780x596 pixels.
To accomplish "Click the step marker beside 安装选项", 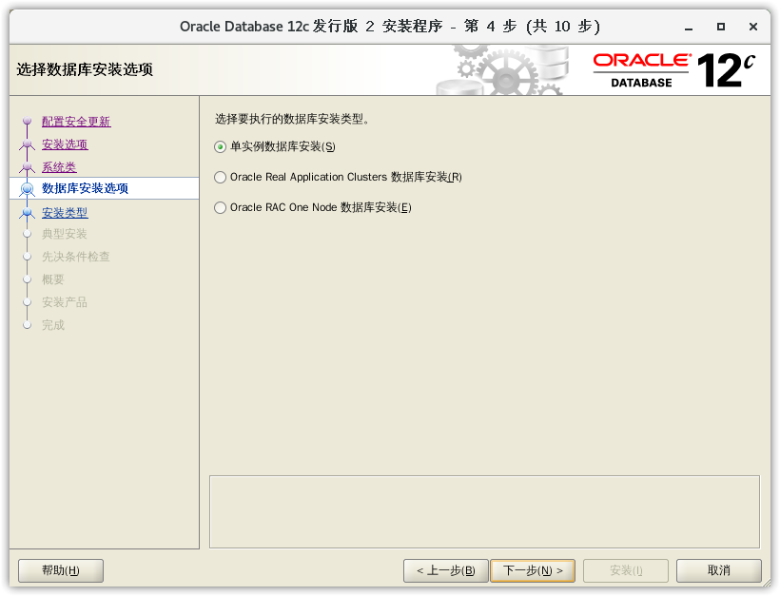I will click(x=27, y=144).
